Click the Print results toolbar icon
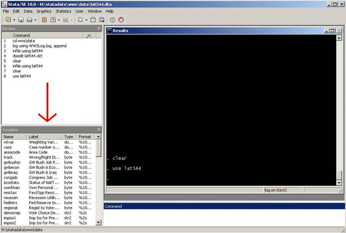This screenshot has height=233, width=346. pyautogui.click(x=29, y=20)
